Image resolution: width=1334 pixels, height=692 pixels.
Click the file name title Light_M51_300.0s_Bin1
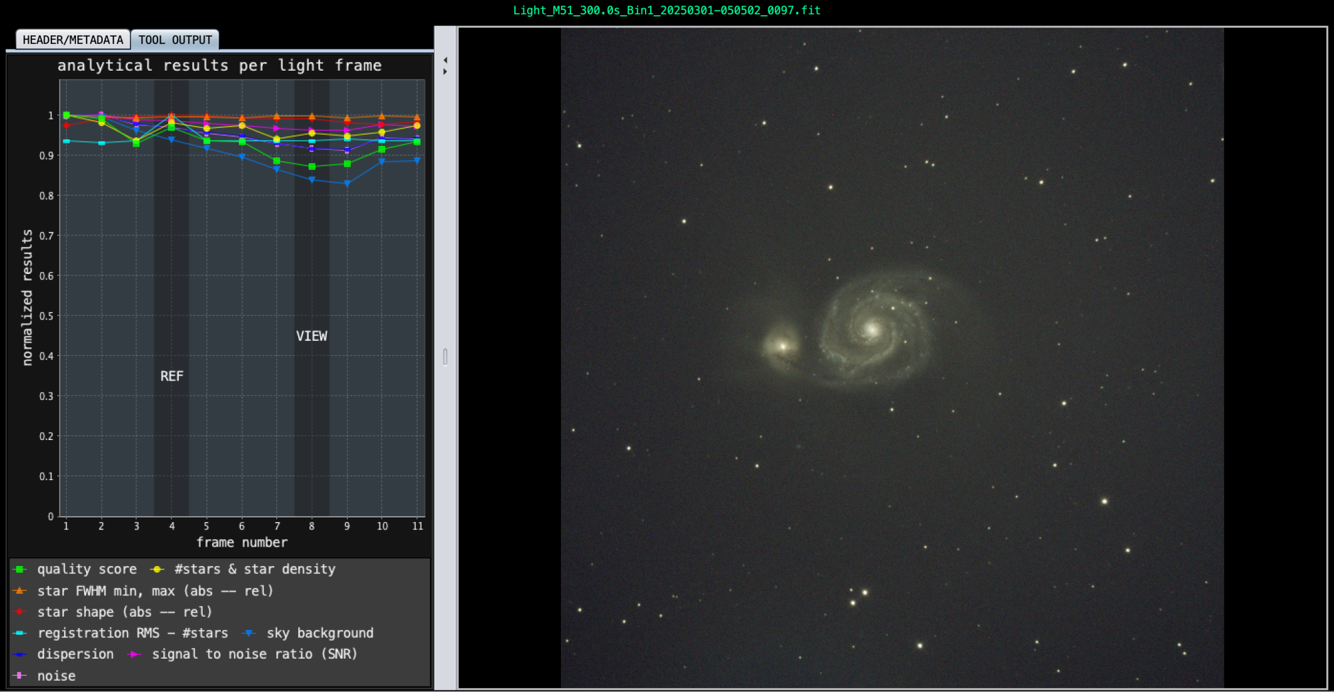tap(666, 11)
